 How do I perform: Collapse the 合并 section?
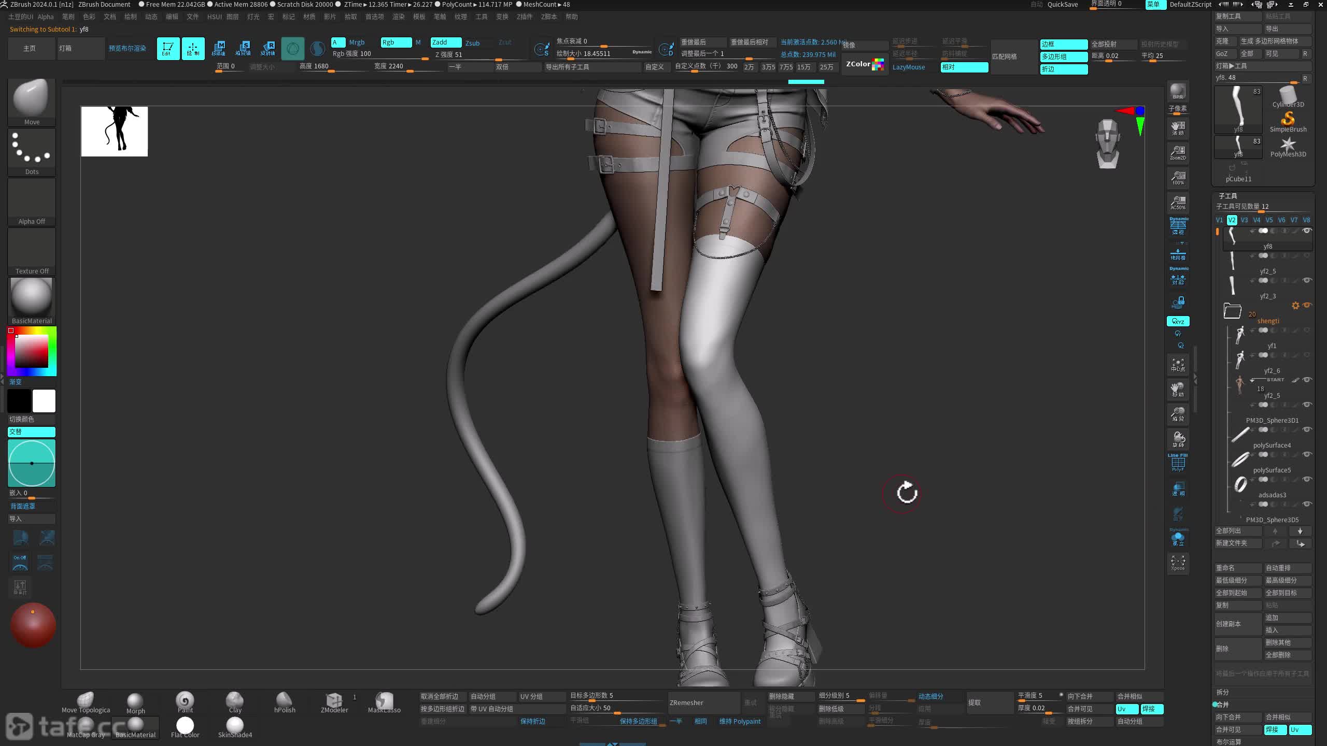[1222, 705]
